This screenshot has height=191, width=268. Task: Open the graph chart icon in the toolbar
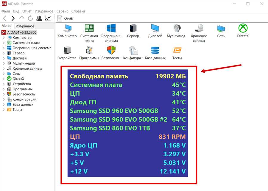[x=48, y=18]
